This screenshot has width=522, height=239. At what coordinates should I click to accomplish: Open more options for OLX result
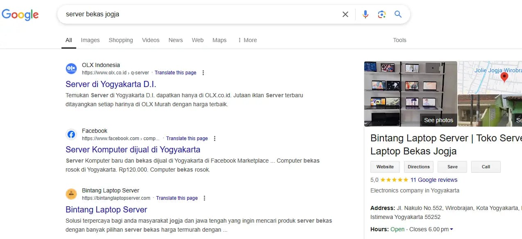coord(203,73)
